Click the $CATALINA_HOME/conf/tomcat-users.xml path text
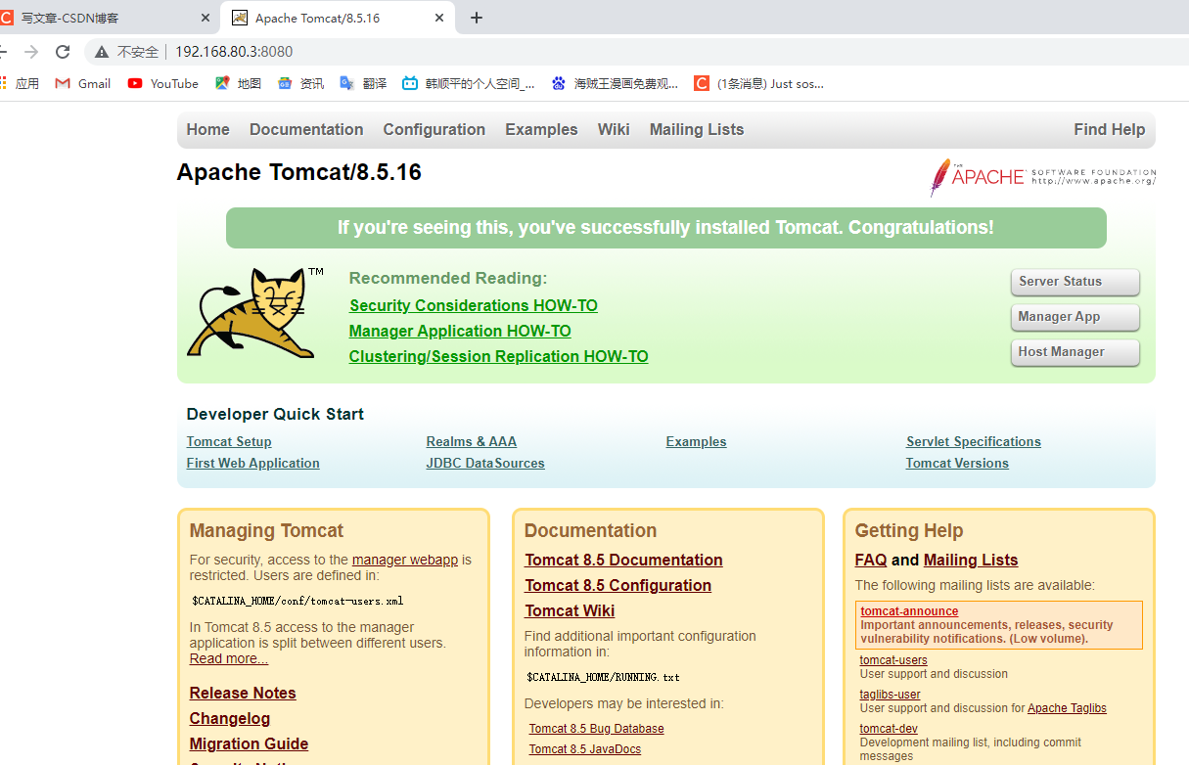Viewport: 1189px width, 765px height. coord(297,601)
